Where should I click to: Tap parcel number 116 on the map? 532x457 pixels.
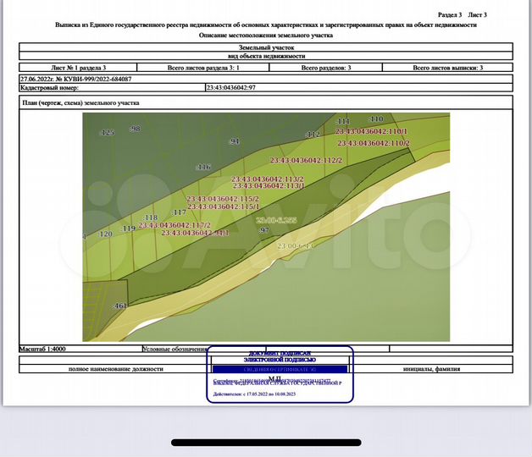[203, 168]
